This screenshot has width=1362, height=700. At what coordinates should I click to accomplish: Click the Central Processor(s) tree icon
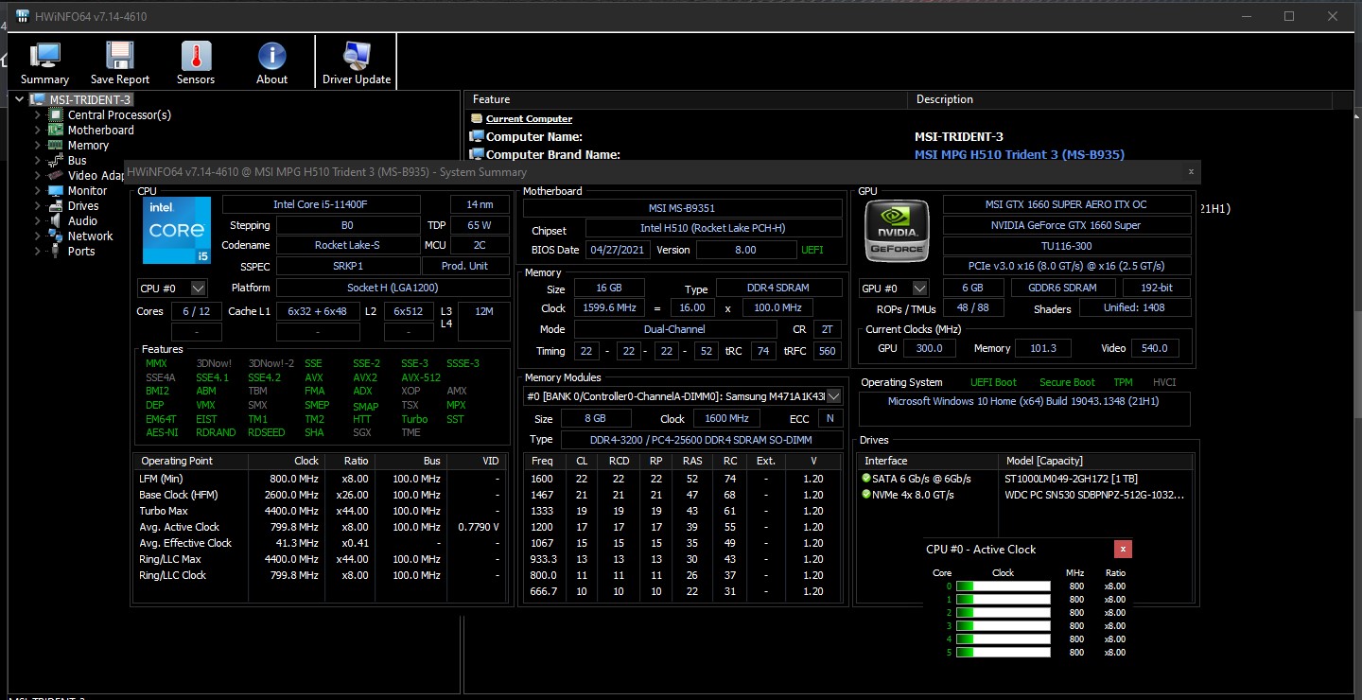pyautogui.click(x=56, y=114)
